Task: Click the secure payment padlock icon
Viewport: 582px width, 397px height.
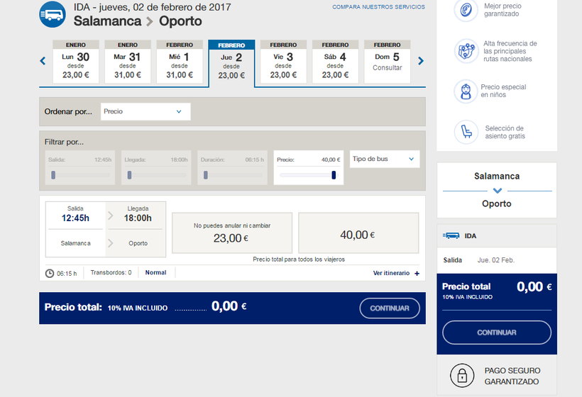Action: [x=462, y=376]
